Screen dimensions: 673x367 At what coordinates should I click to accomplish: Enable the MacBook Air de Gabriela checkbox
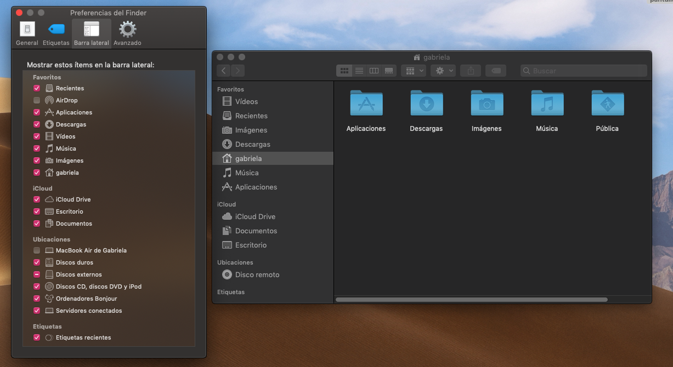click(37, 250)
